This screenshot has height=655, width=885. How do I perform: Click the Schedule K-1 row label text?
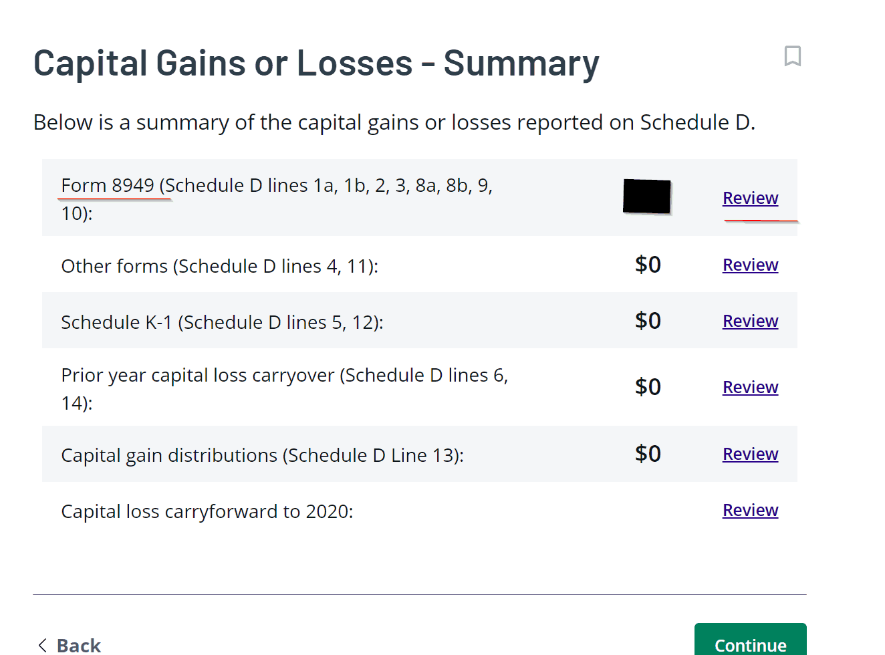[222, 322]
